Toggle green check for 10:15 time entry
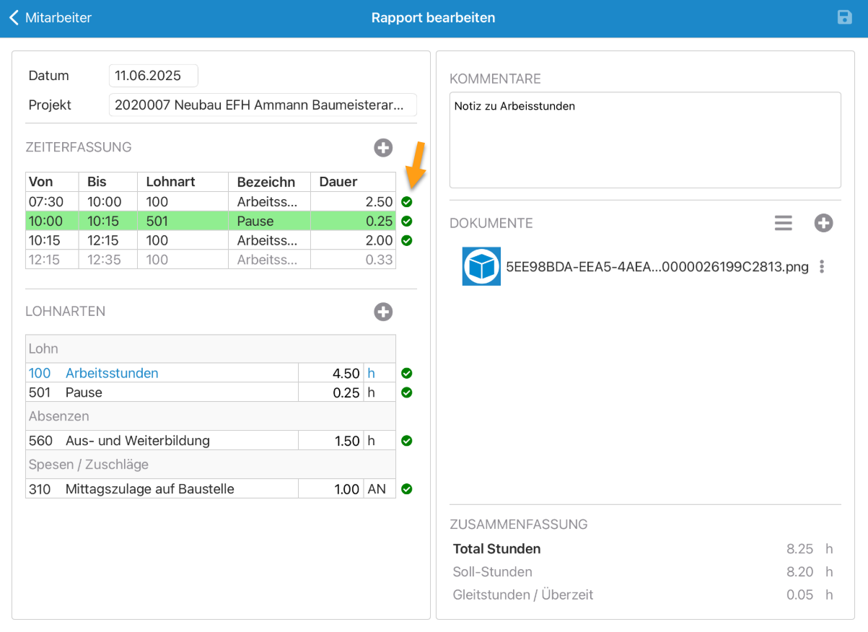868x632 pixels. coord(407,240)
